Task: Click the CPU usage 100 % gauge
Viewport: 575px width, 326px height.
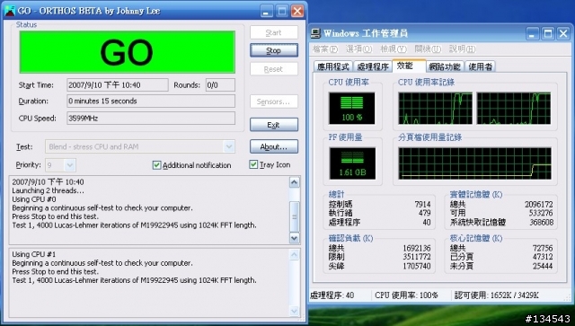Action: [x=352, y=108]
